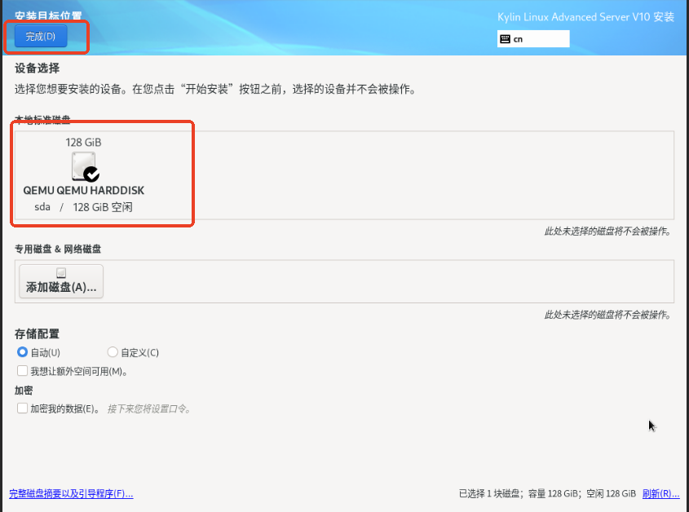Click the 添加磁盘(A)... add disk button

61,281
